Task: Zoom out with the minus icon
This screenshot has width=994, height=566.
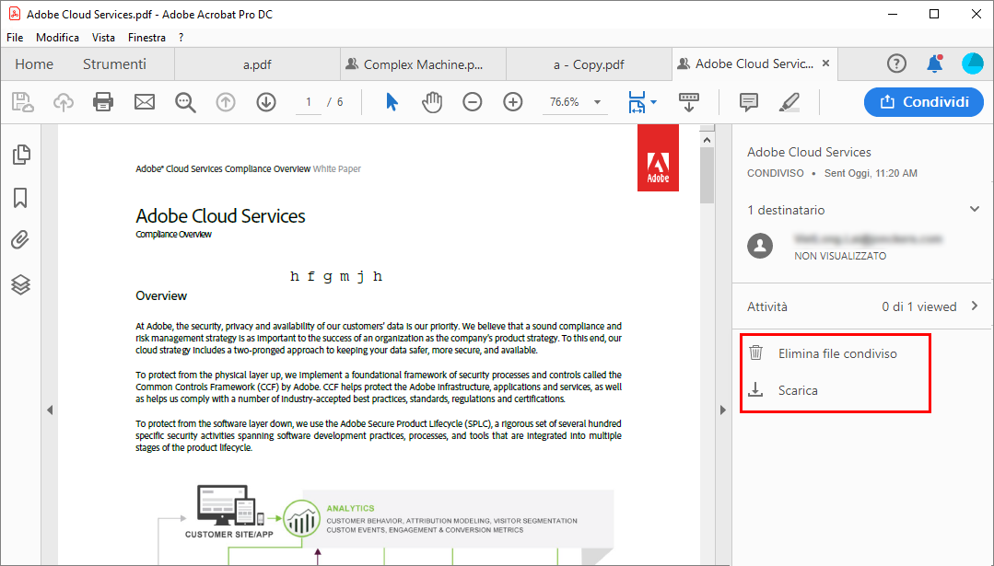Action: [x=473, y=102]
